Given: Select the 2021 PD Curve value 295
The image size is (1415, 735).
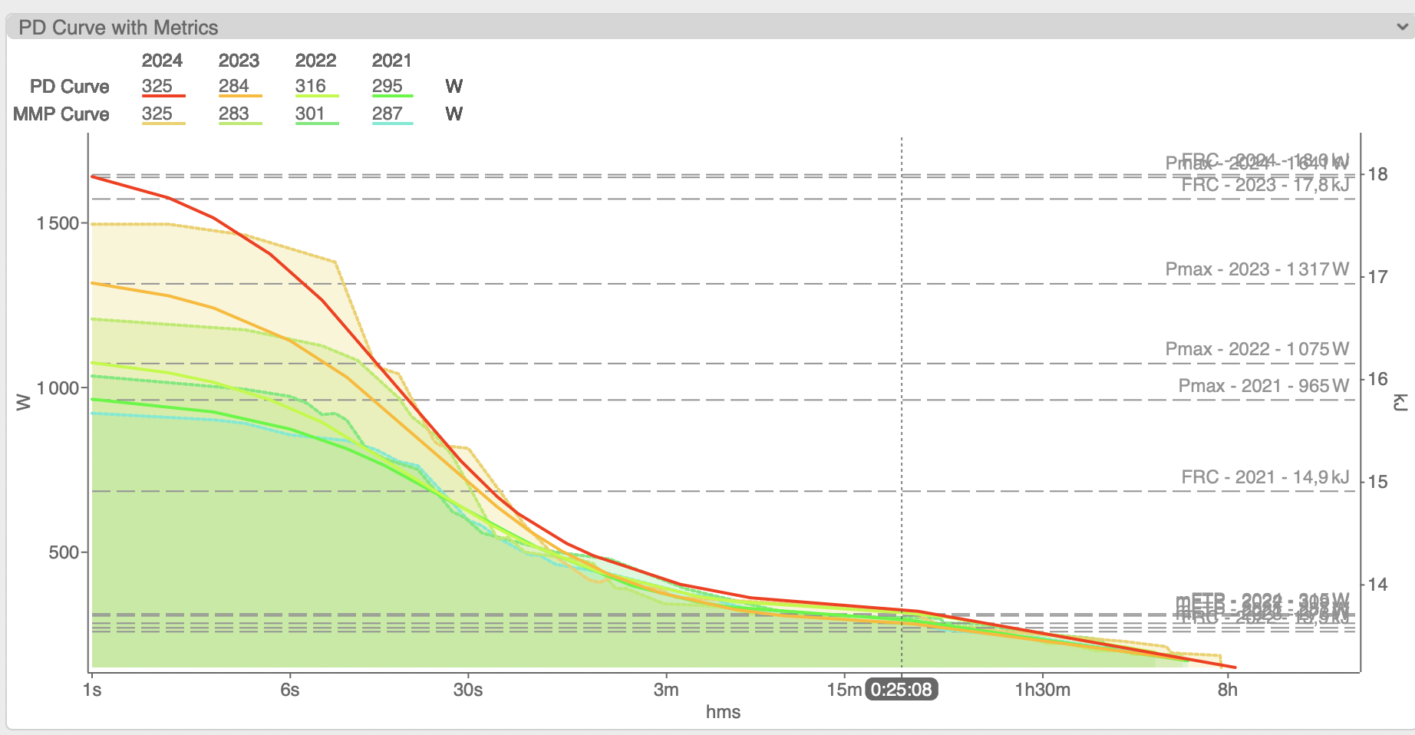Looking at the screenshot, I should coord(388,86).
